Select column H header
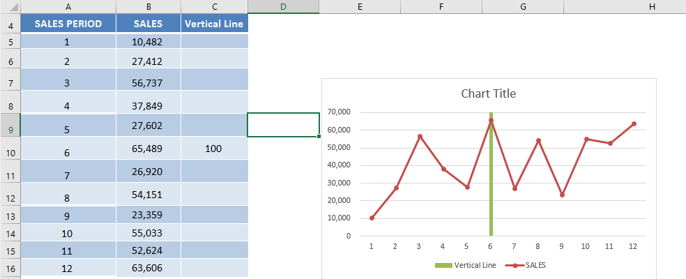The image size is (686, 279). [653, 6]
